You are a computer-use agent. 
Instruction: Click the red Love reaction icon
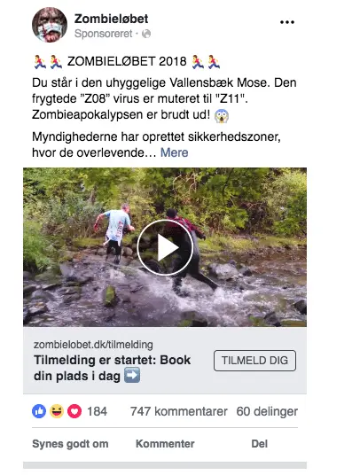[74, 411]
